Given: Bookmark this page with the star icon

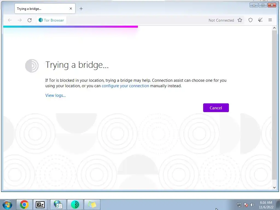Looking at the screenshot, I should [240, 20].
